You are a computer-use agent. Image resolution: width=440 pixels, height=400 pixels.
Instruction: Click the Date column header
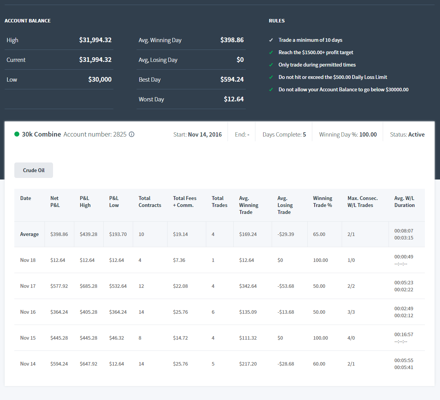click(x=26, y=198)
